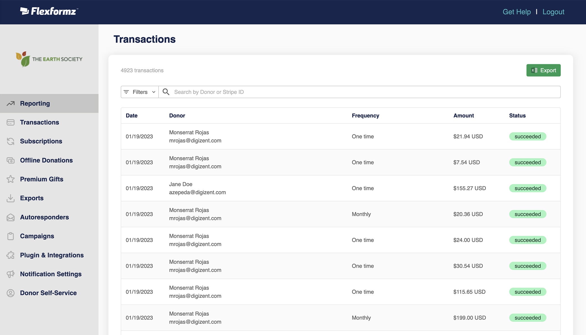The width and height of the screenshot is (586, 335).
Task: Click the Campaigns clipboard icon
Action: tap(10, 236)
